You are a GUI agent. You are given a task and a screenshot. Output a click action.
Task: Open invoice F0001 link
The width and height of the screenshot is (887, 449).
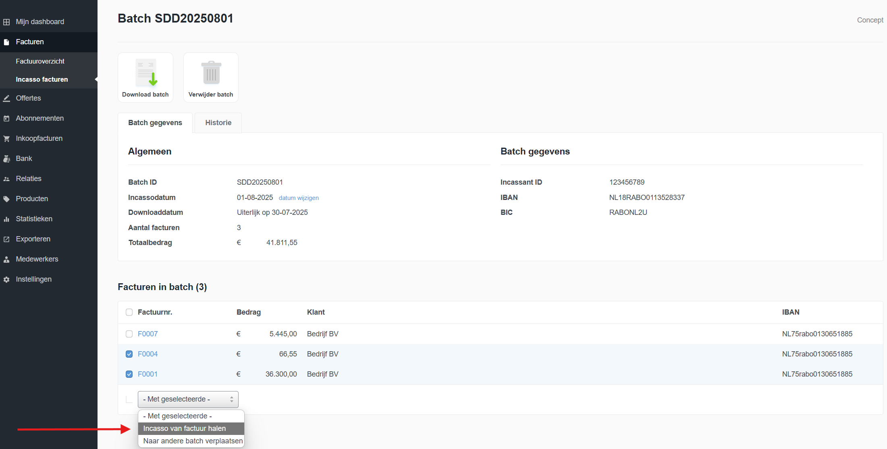tap(147, 374)
